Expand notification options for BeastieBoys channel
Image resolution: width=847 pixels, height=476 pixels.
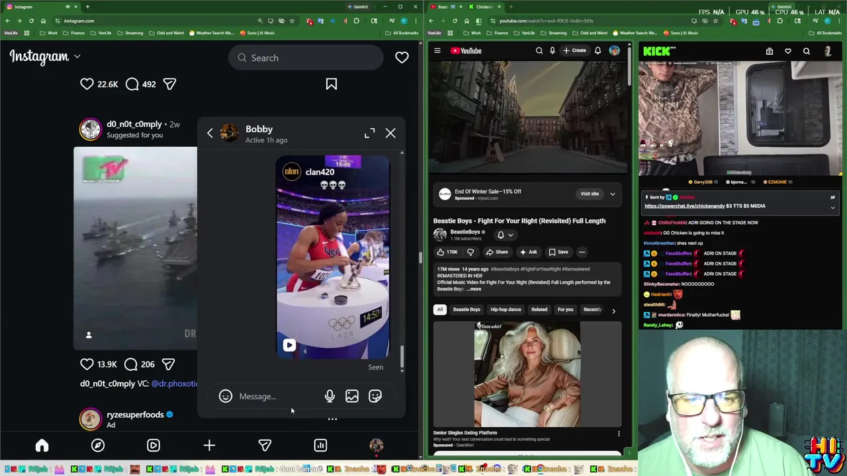click(x=505, y=235)
